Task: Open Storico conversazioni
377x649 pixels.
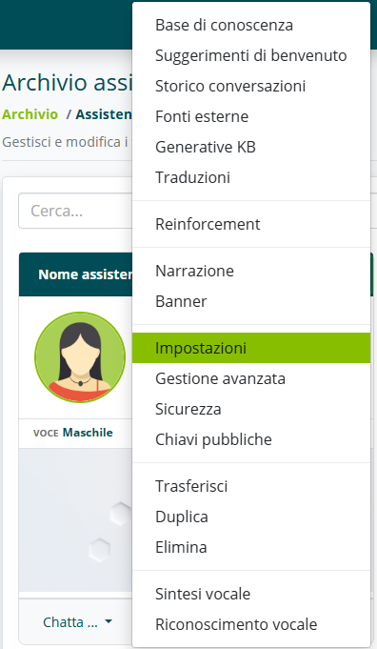Action: 251,86
